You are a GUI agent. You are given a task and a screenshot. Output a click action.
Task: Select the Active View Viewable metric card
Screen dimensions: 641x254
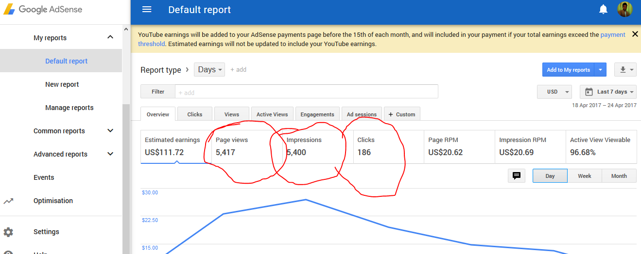(x=601, y=146)
